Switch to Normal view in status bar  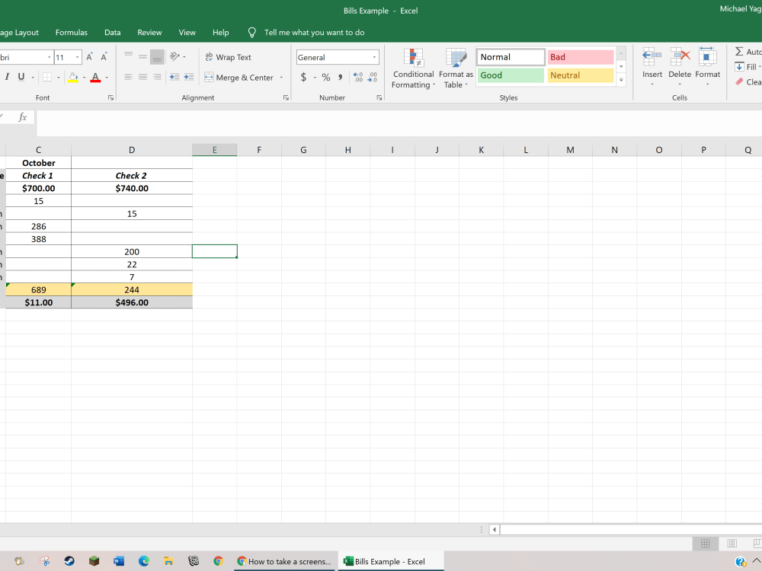click(705, 544)
